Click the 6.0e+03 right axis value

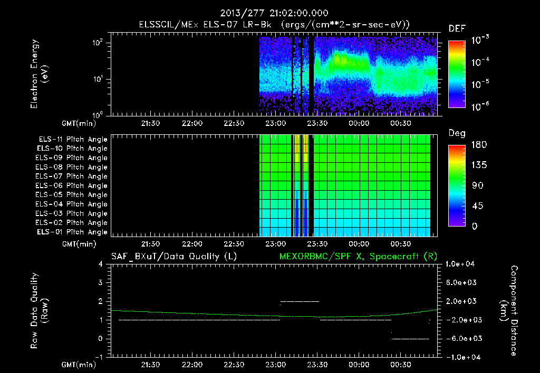[x=461, y=282]
